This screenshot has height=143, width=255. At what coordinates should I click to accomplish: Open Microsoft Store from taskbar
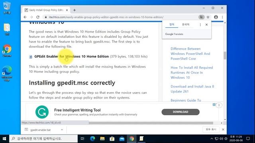pos(112,139)
